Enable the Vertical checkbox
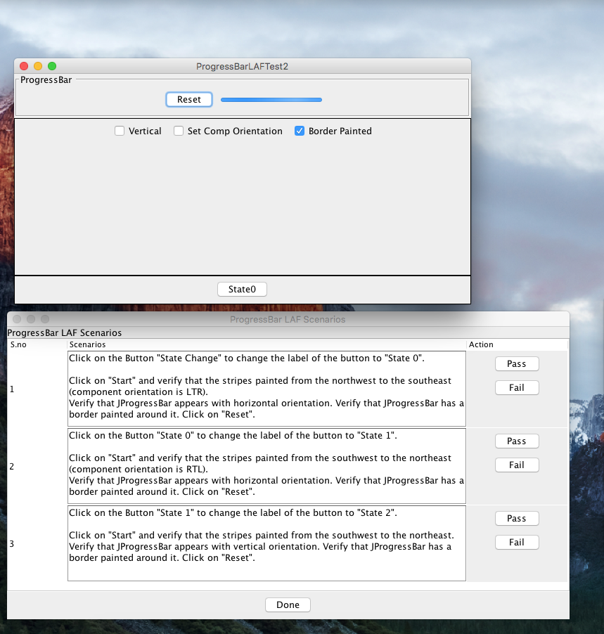 [120, 131]
